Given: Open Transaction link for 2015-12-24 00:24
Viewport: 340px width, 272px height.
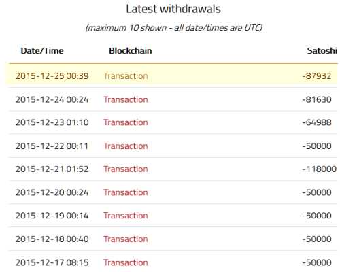Looking at the screenshot, I should pyautogui.click(x=126, y=99).
